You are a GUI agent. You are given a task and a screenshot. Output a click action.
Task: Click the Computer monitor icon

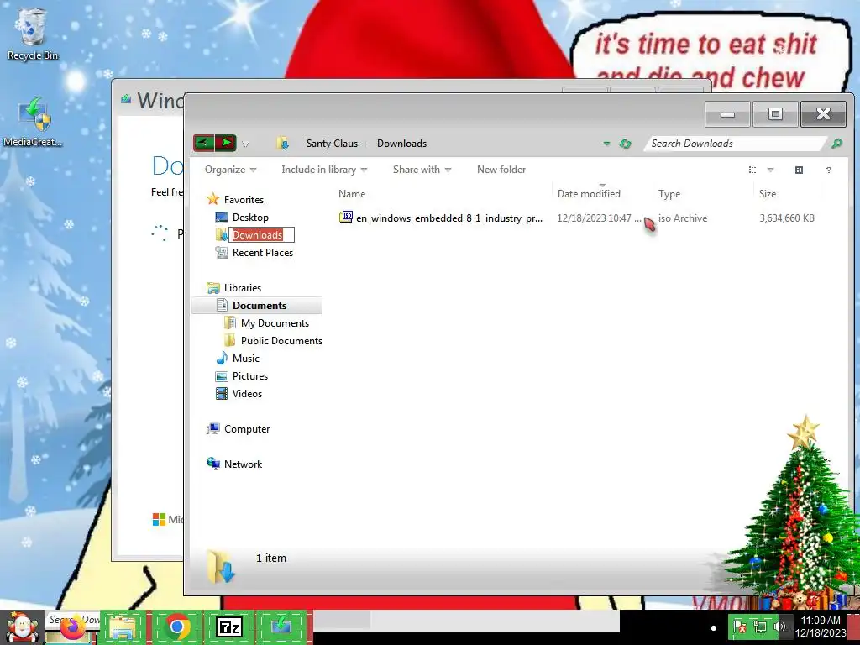[212, 429]
